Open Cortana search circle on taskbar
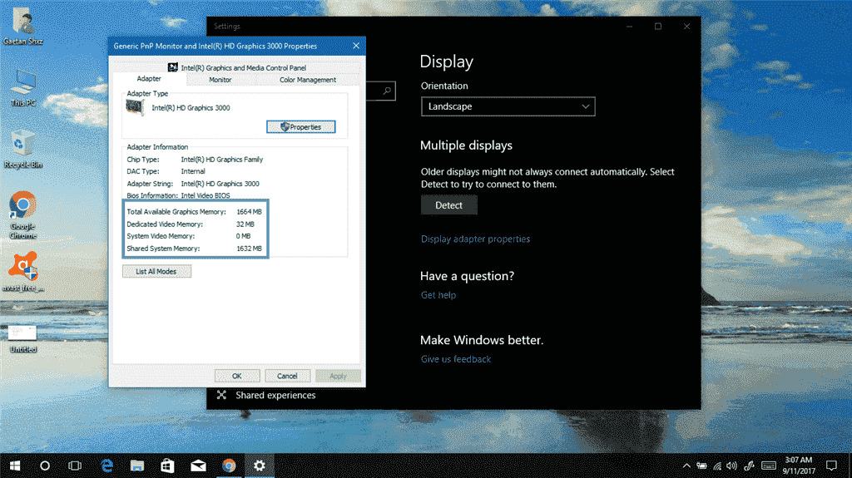The width and height of the screenshot is (852, 478). [x=45, y=466]
